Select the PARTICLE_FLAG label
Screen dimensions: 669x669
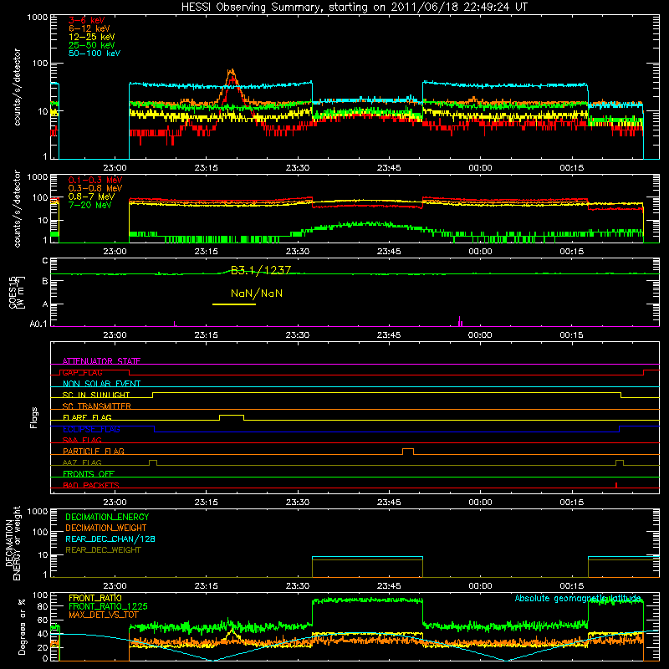pos(94,451)
